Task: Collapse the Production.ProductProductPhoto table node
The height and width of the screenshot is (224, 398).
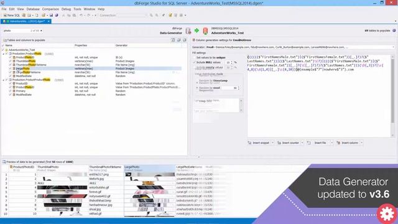Action: click(x=3, y=80)
